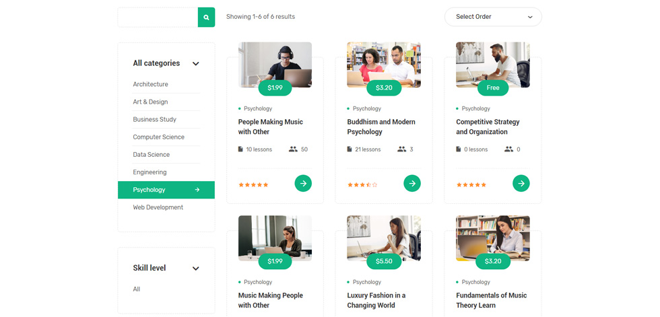Image resolution: width=660 pixels, height=317 pixels.
Task: Open Luxury Fashion in a Changing World title
Action: [x=376, y=301]
